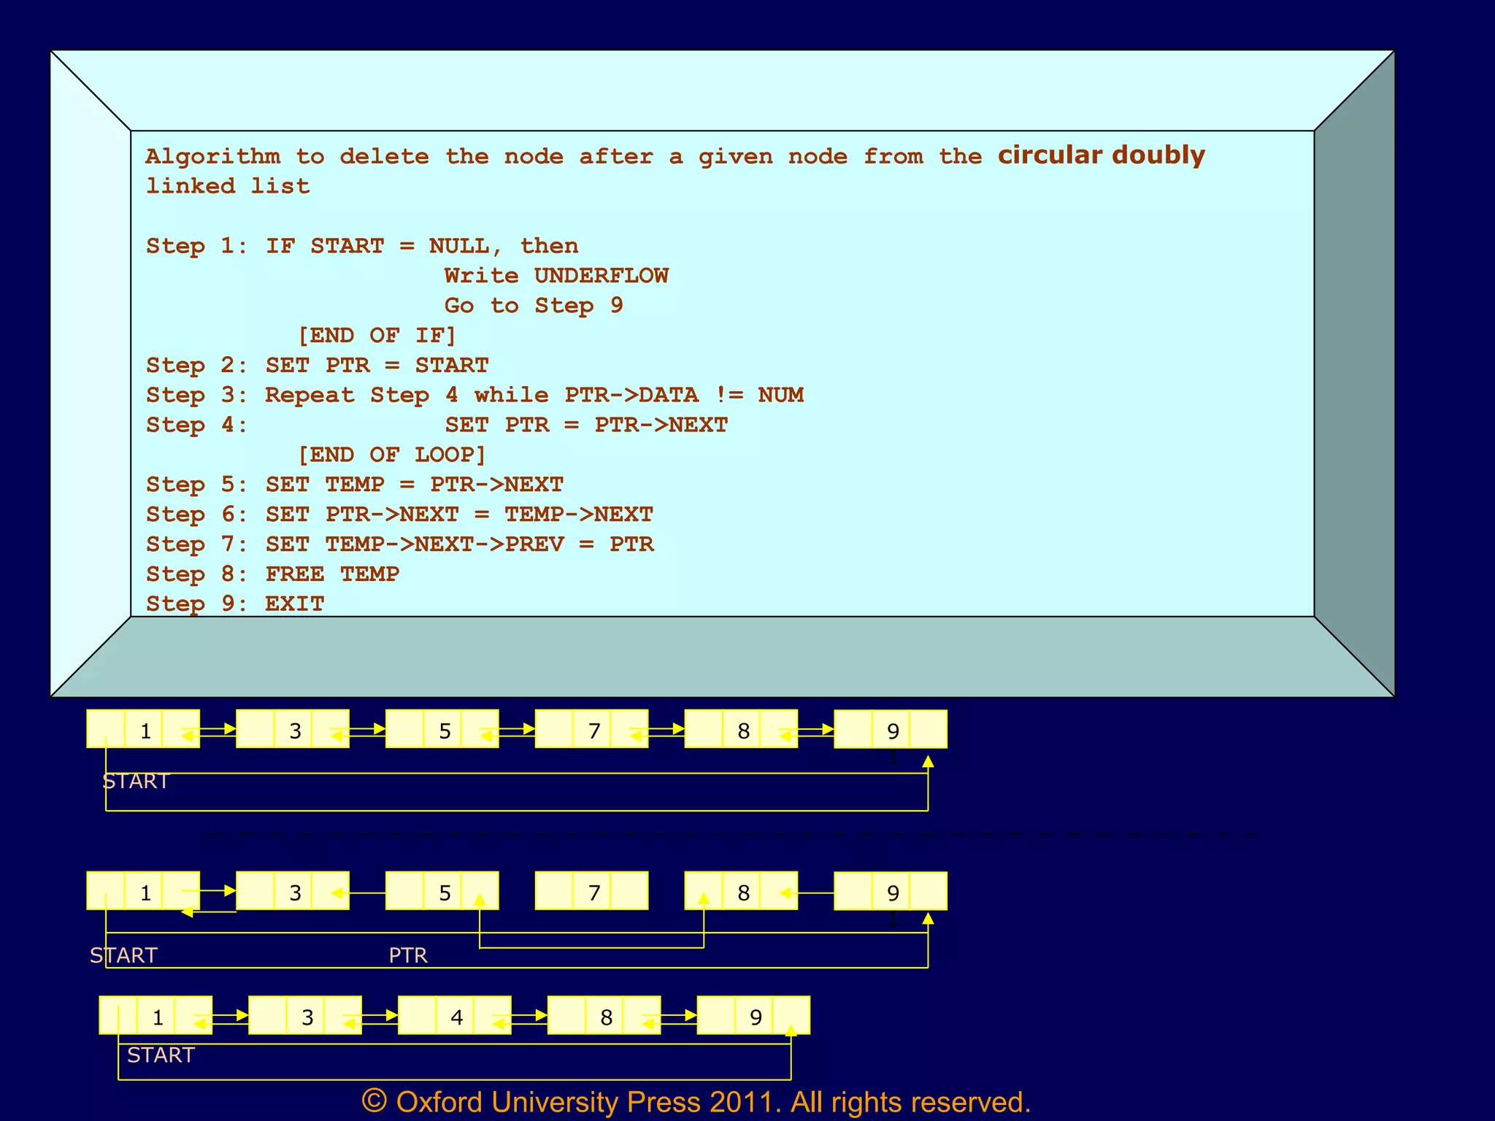The width and height of the screenshot is (1495, 1121).
Task: Click the START label of the top list
Action: pyautogui.click(x=136, y=781)
